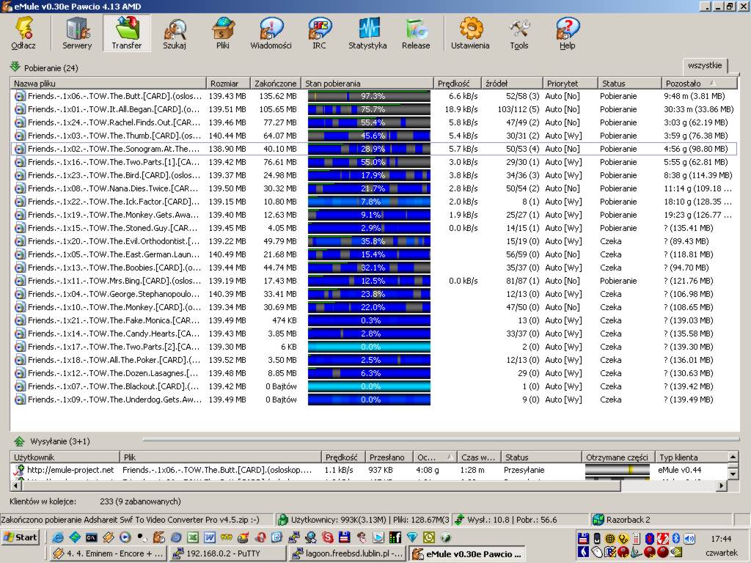Click file icon of Friends 1x12 Dozen Lasagnes
The height and width of the screenshot is (563, 751).
pyautogui.click(x=20, y=373)
